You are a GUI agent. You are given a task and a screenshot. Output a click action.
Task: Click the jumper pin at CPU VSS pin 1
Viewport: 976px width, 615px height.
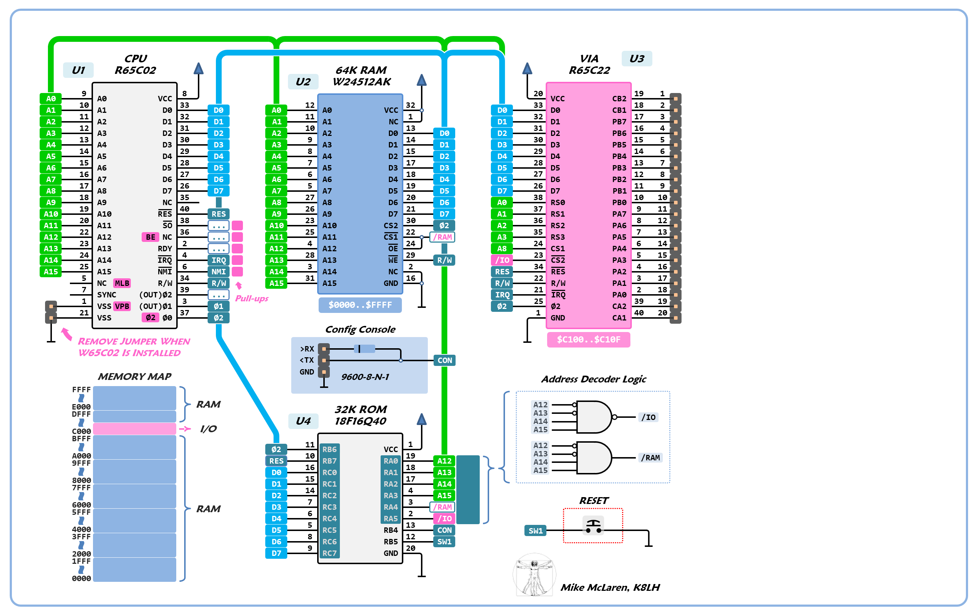coord(51,306)
